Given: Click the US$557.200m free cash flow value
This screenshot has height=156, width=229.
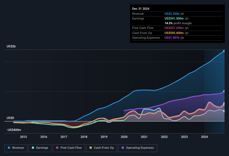Looking at the screenshot, I should [174, 28].
